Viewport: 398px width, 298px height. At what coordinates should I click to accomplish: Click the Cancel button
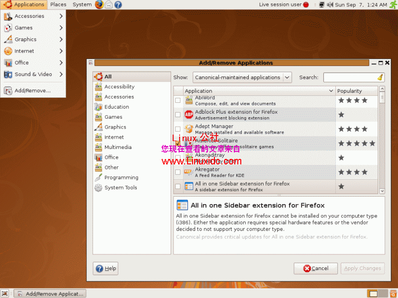pos(315,268)
